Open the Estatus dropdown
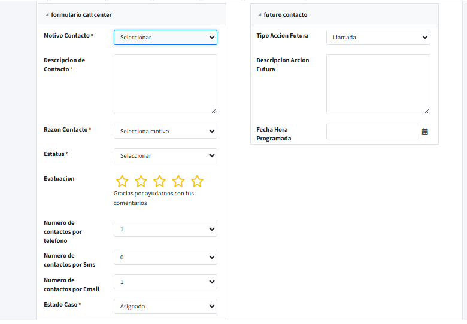 coord(165,156)
